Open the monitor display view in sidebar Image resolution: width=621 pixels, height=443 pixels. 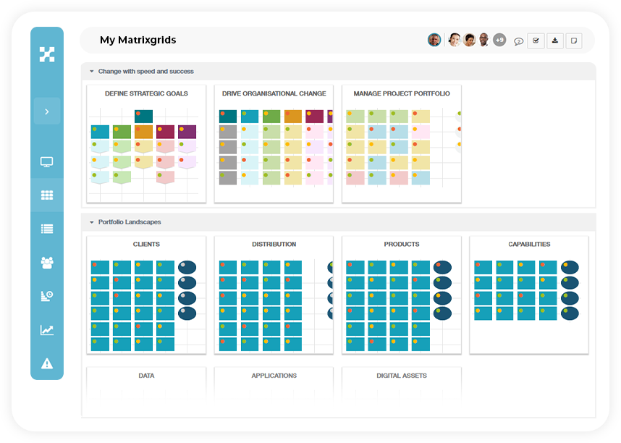point(47,161)
